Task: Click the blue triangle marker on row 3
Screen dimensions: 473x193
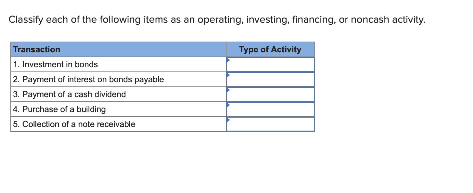Action: click(x=228, y=89)
